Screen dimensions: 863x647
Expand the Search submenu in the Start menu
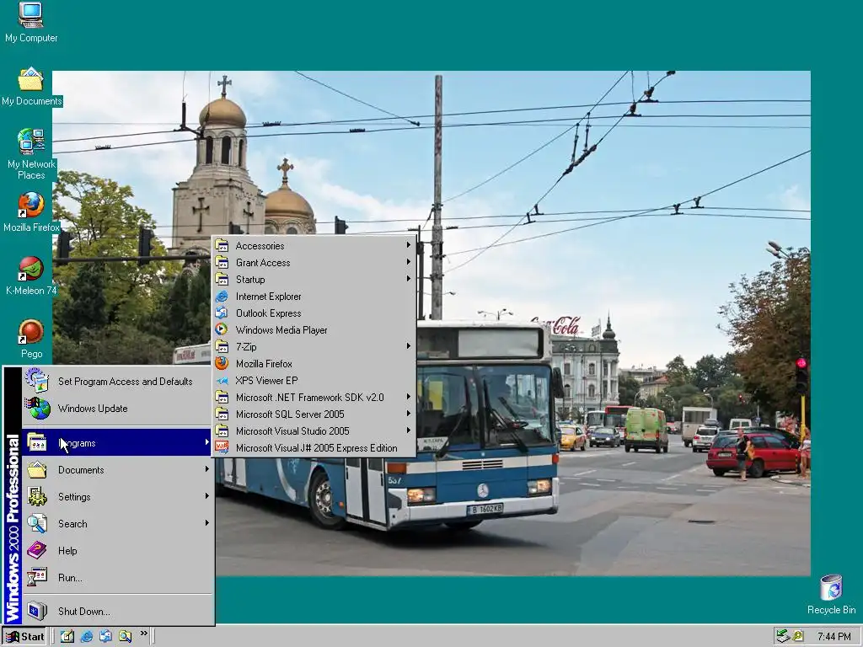pos(117,523)
